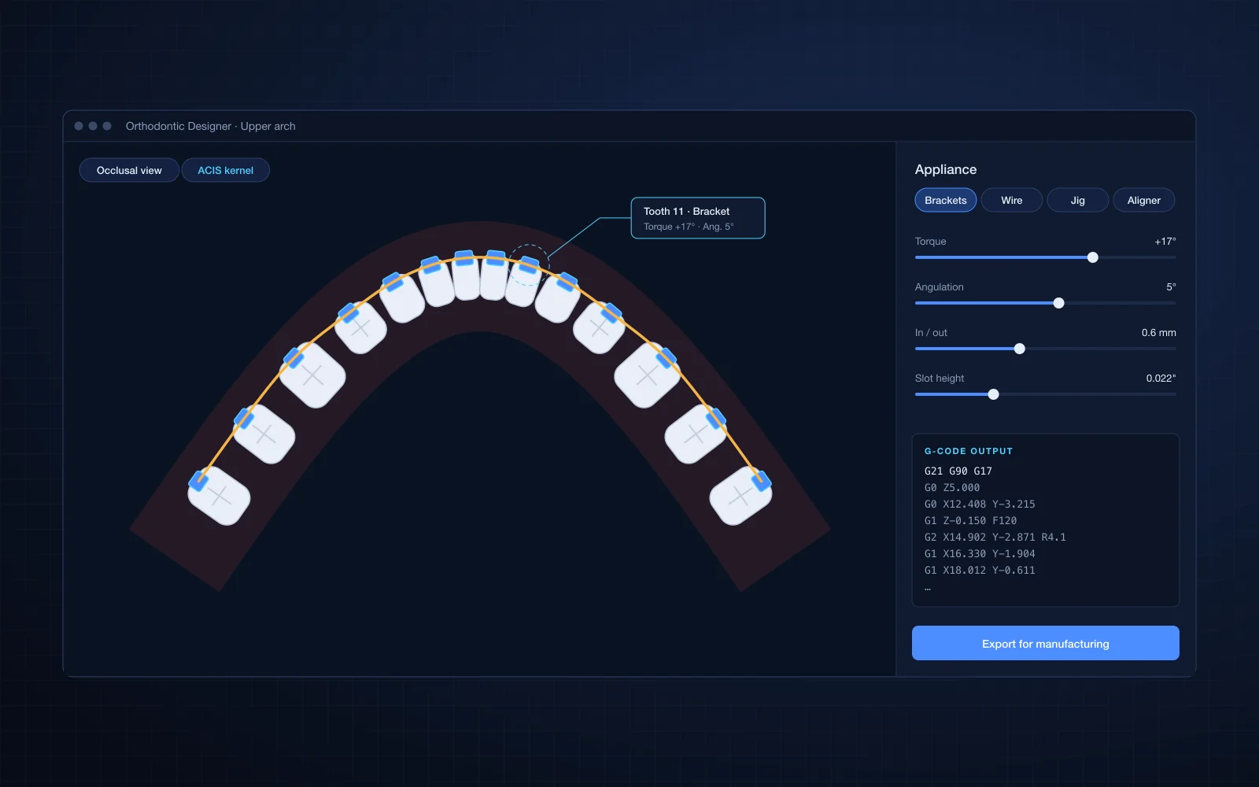Adjust the Torque slider handle
Image resolution: width=1259 pixels, height=787 pixels.
click(1093, 257)
